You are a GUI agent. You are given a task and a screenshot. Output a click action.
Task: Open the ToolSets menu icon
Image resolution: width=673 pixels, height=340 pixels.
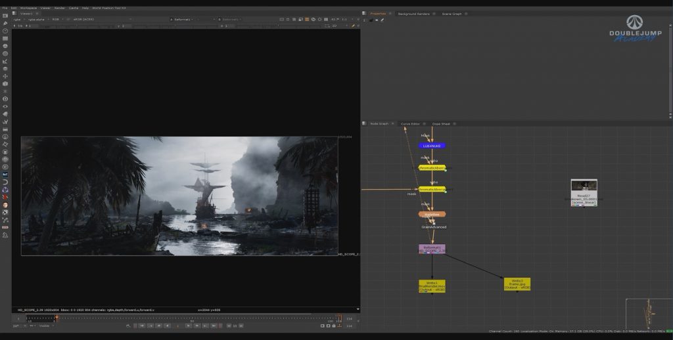(x=5, y=122)
